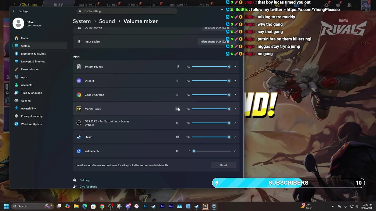Expand Discord row chevron
This screenshot has width=376, height=211.
point(235,81)
